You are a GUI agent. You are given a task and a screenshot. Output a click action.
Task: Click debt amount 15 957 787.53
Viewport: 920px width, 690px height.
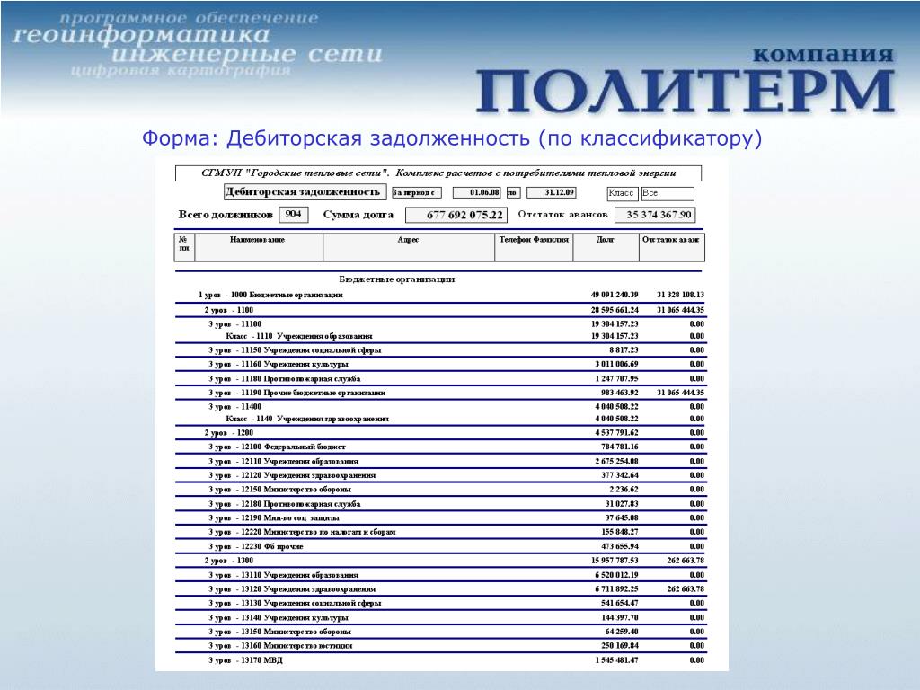coord(615,561)
